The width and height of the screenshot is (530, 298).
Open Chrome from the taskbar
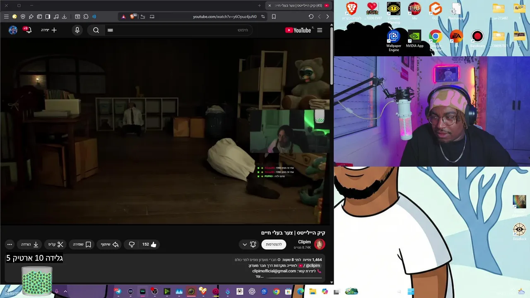[276, 291]
